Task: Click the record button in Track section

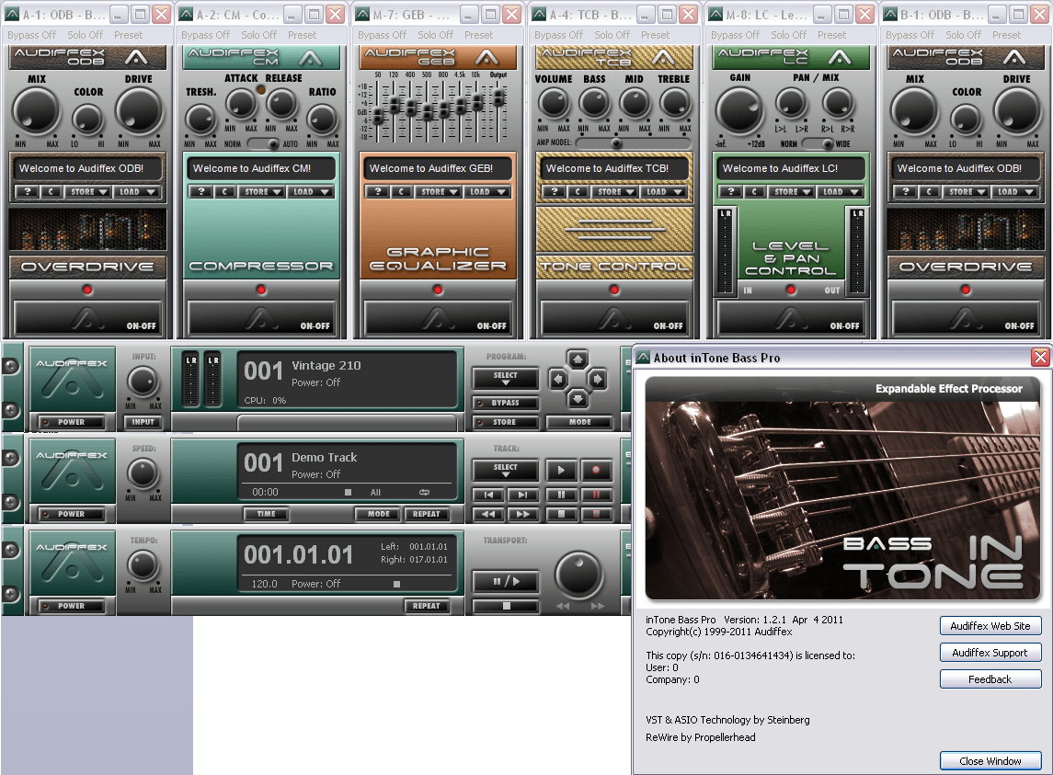Action: click(596, 470)
